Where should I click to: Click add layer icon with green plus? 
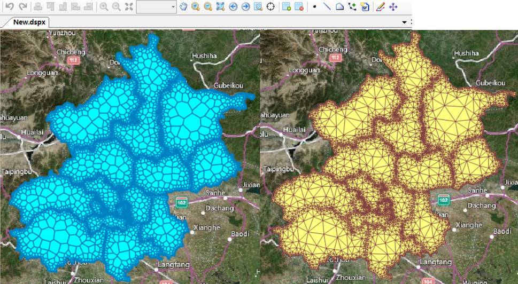tap(287, 7)
